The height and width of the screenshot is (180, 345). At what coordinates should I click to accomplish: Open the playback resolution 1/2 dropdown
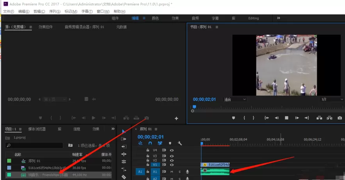(x=332, y=99)
